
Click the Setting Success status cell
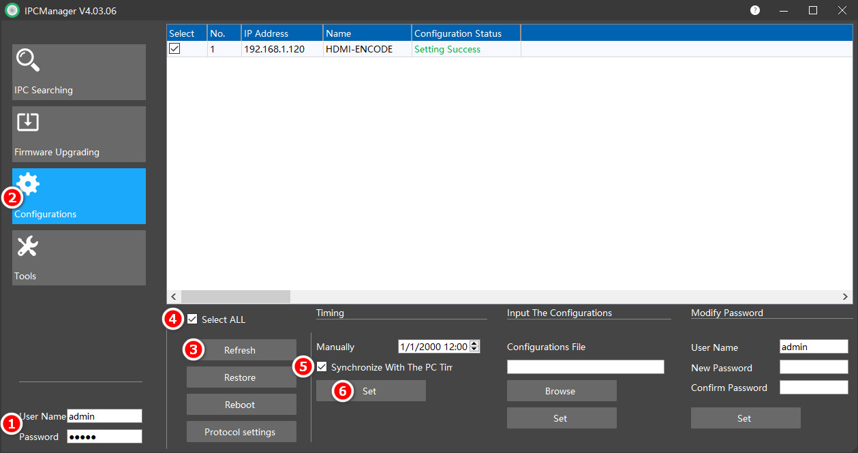coord(466,49)
